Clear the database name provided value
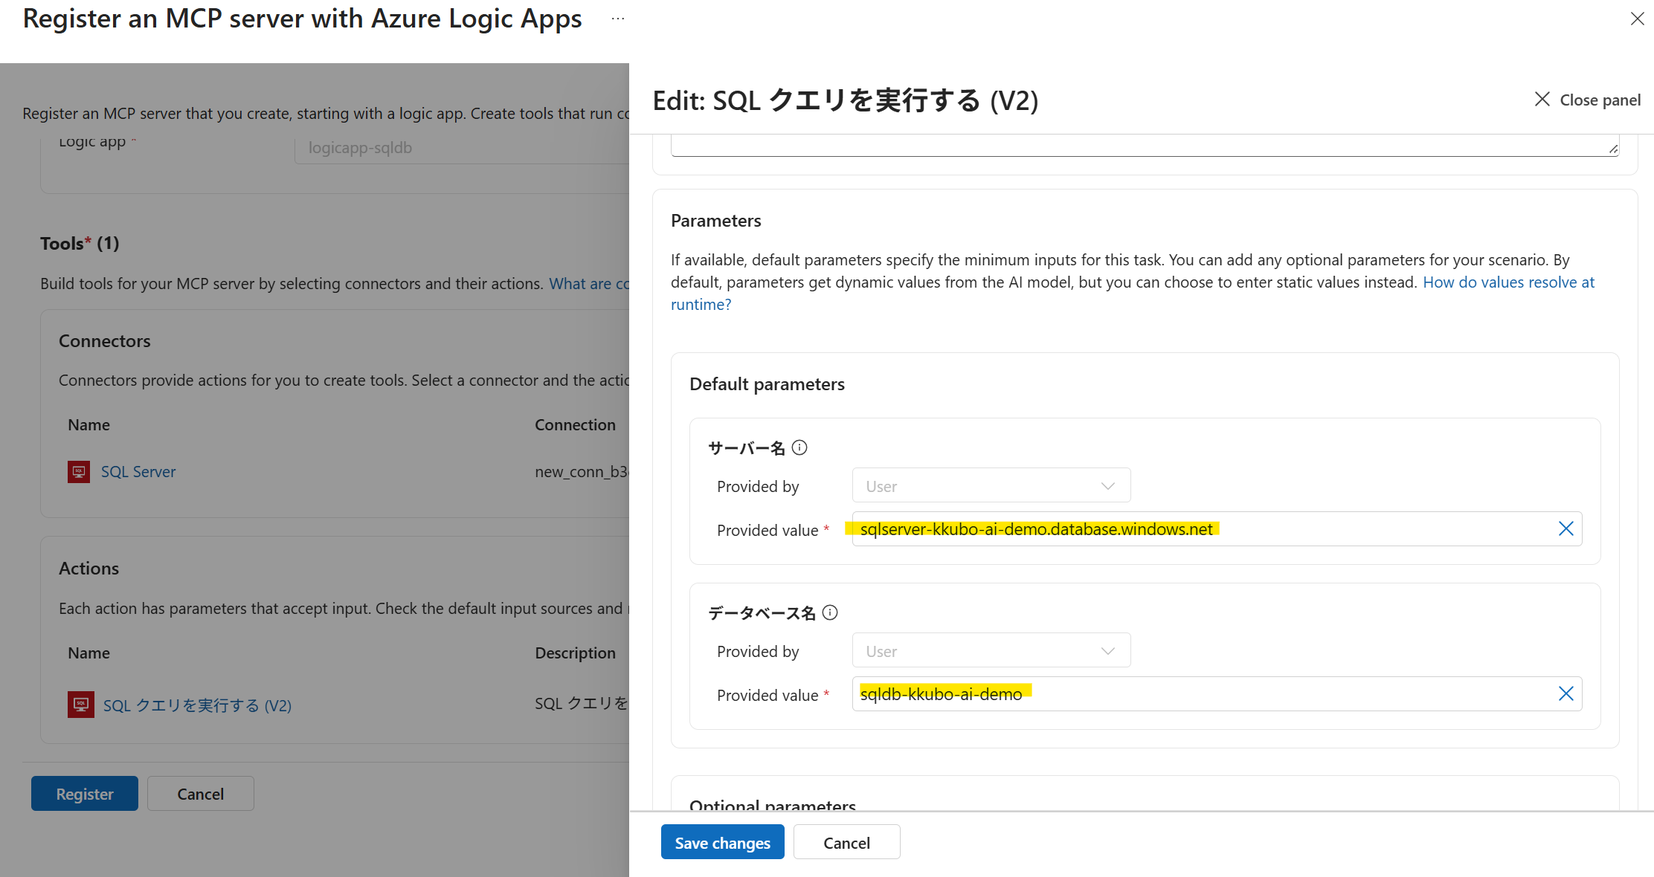The image size is (1654, 877). 1565,693
